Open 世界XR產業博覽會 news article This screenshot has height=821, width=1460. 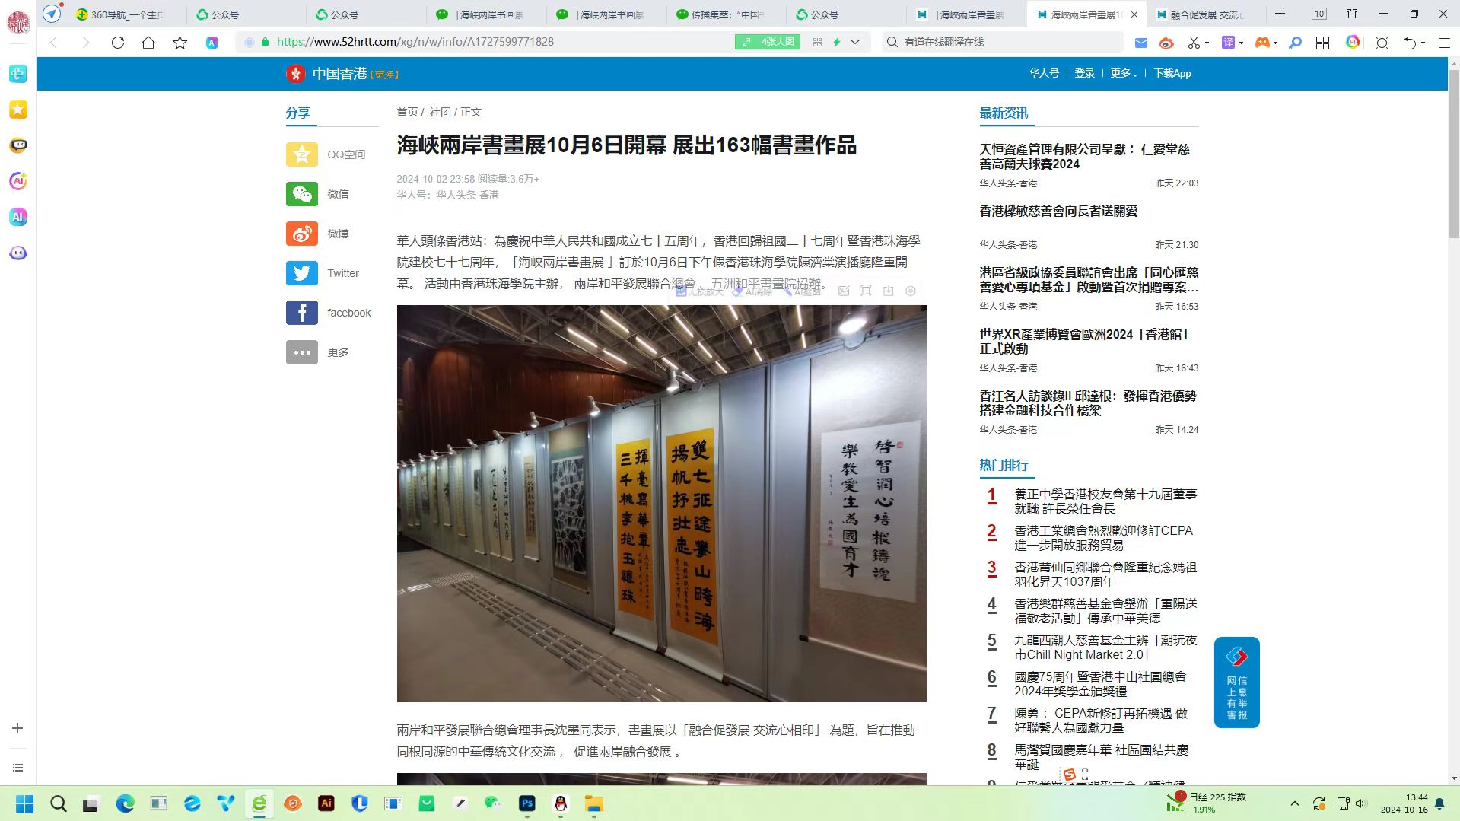[x=1084, y=341]
